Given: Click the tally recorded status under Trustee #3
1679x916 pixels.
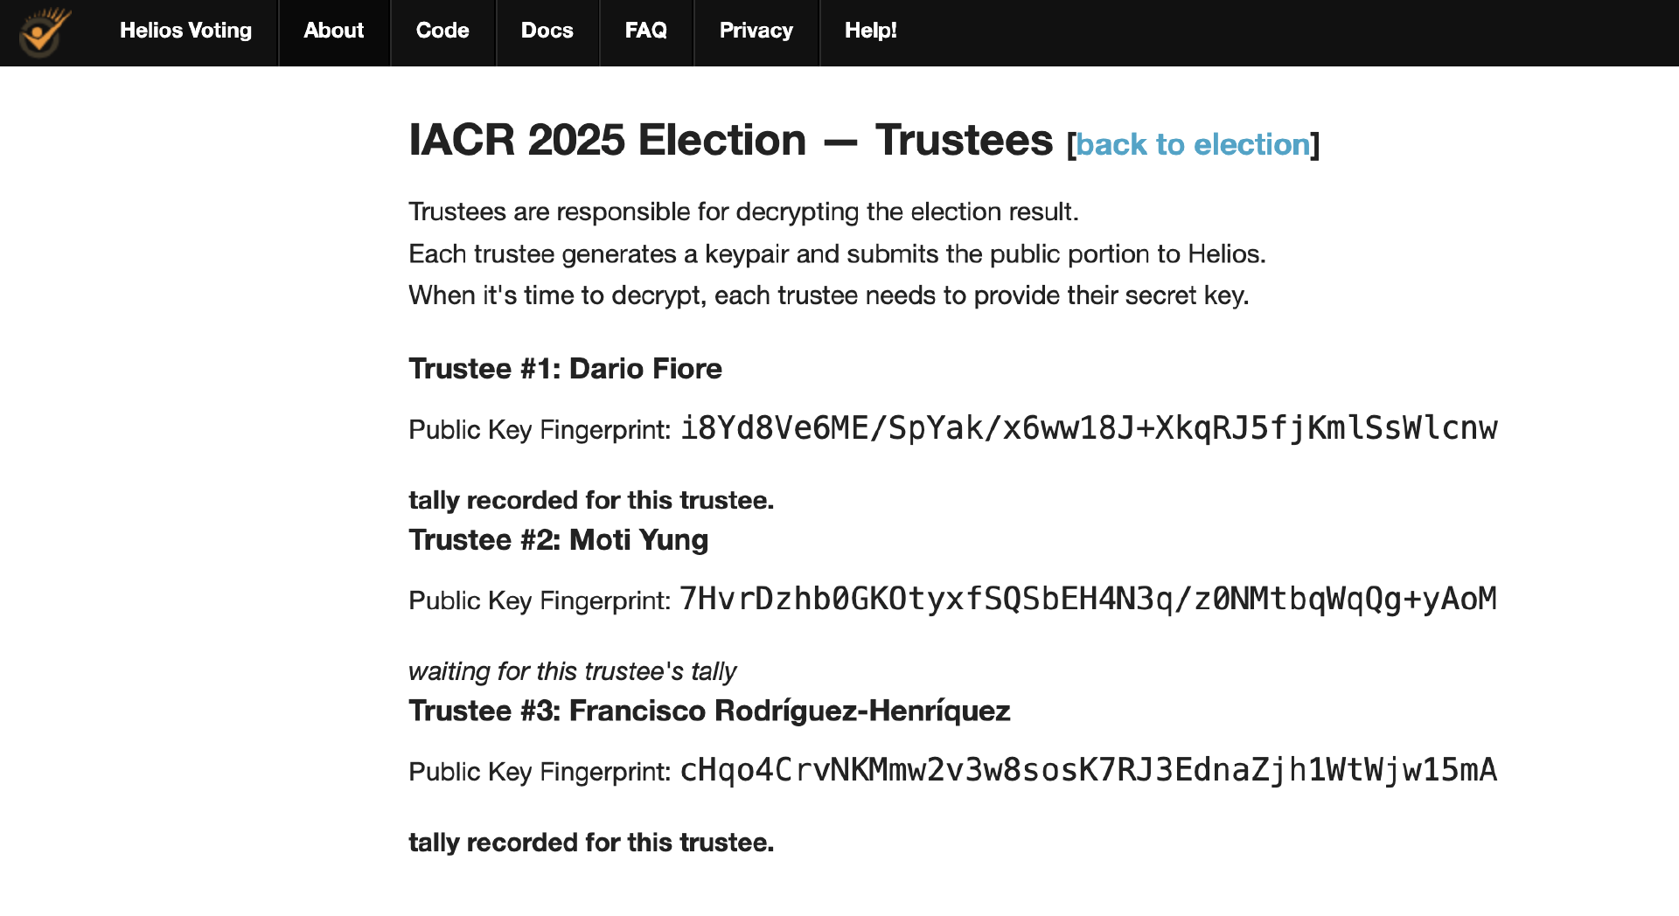Looking at the screenshot, I should pyautogui.click(x=591, y=843).
